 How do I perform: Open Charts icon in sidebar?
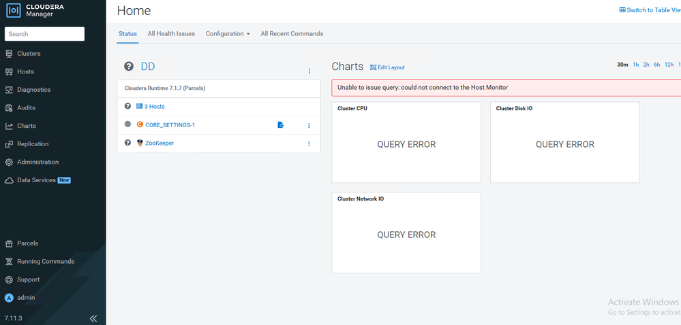click(x=9, y=126)
